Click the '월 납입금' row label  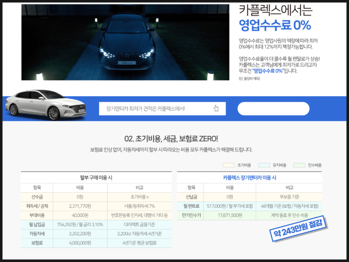37,224
